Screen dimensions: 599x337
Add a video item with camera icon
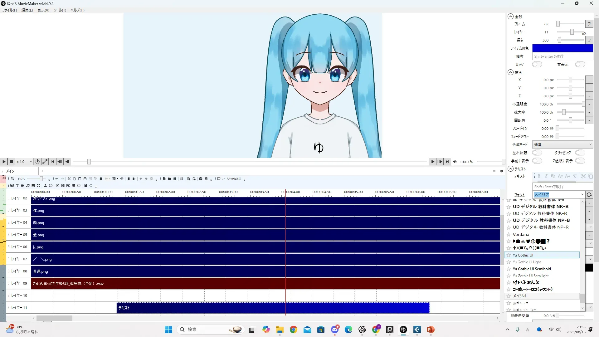click(22, 186)
